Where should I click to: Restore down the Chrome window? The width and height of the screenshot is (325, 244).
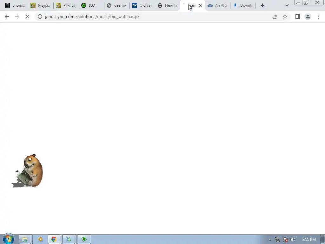pyautogui.click(x=306, y=3)
